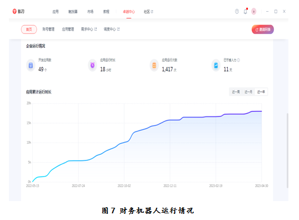Click the info icon beside 已节省人力
The width and height of the screenshot is (299, 220).
click(x=238, y=60)
